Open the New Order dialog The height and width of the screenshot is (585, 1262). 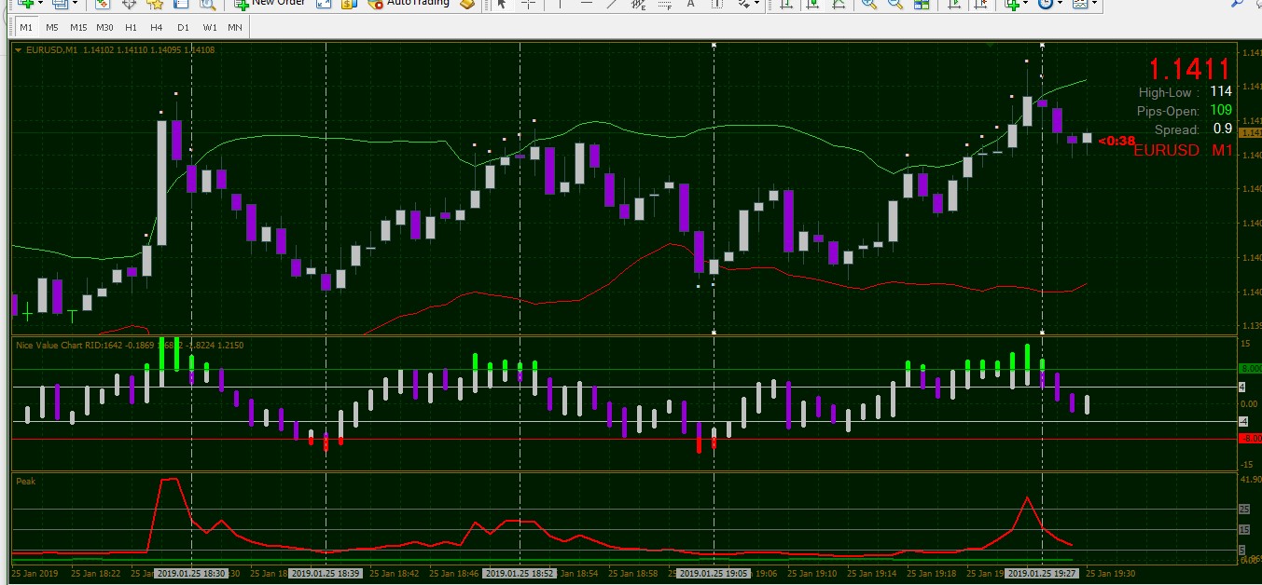(269, 4)
